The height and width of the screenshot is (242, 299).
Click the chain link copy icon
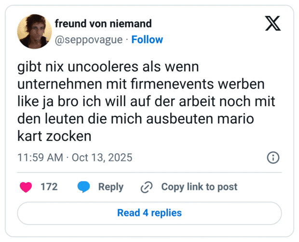pos(146,187)
